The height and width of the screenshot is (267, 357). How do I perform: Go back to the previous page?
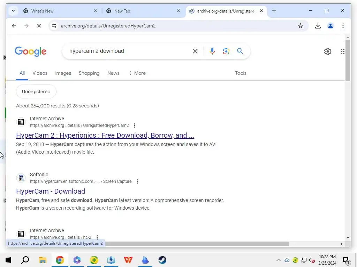coord(14,26)
